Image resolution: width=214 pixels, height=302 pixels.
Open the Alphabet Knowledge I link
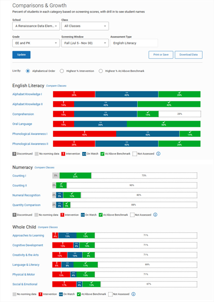pos(27,94)
